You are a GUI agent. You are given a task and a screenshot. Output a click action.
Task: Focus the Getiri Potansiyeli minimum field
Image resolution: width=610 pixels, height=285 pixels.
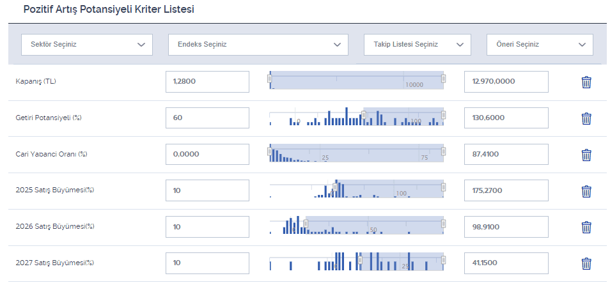[207, 118]
